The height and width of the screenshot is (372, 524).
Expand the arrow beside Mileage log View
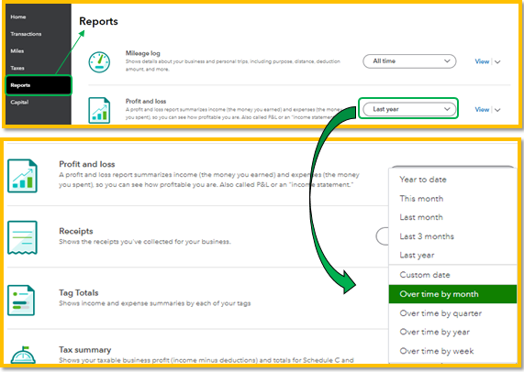coord(497,61)
